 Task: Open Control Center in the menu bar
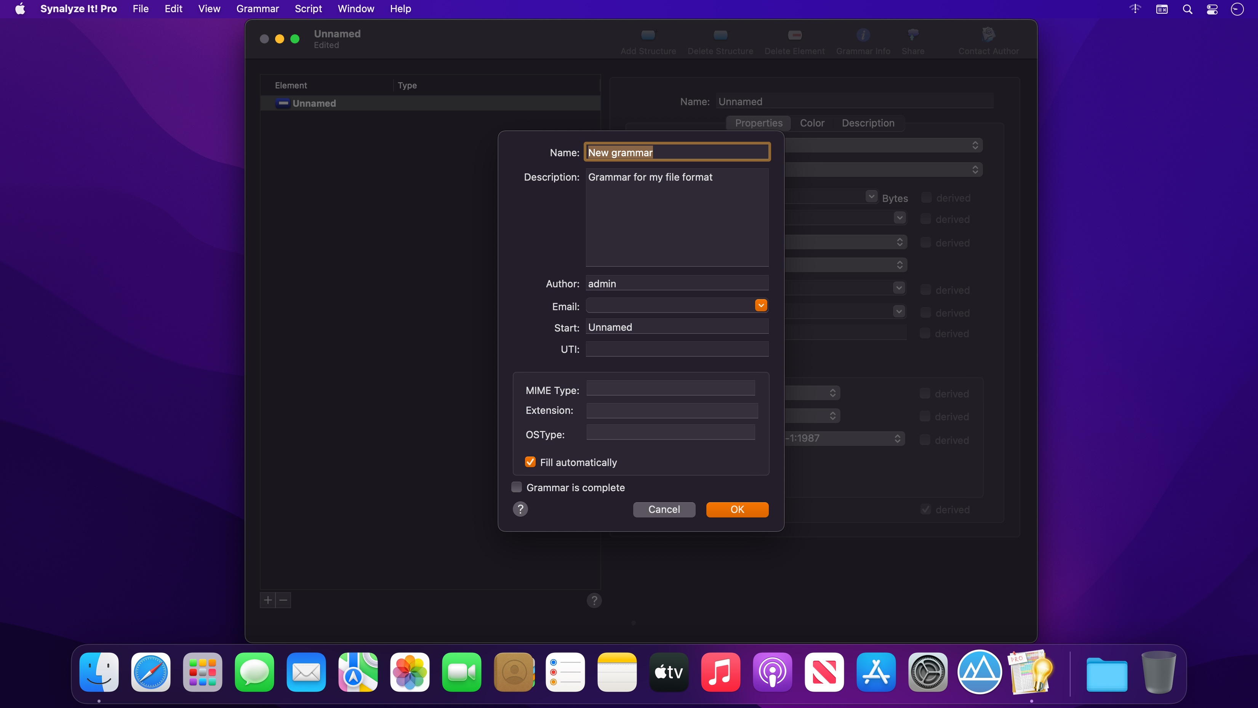1212,9
